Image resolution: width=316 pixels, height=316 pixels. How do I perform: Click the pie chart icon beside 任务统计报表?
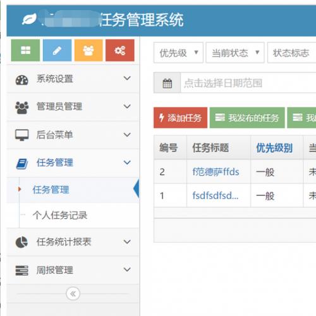pyautogui.click(x=21, y=242)
